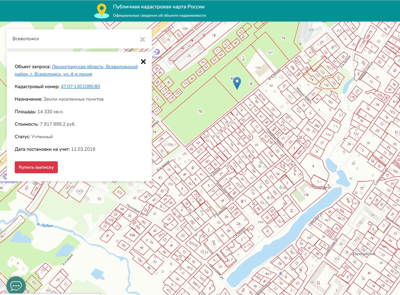Click the yellow map pin site logo

coord(102,11)
